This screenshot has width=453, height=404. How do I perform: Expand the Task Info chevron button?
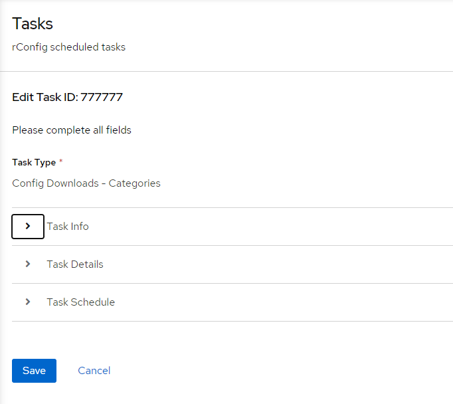(28, 227)
